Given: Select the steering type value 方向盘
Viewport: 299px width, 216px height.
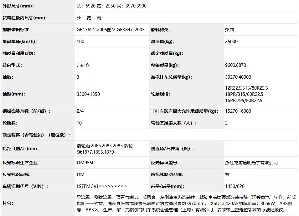Looking at the screenshot, I should point(84,65).
